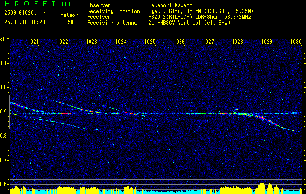This screenshot has height=194, width=306.
Task: Click the tall yellow signal-level peak near 1029
Action: pos(261,188)
